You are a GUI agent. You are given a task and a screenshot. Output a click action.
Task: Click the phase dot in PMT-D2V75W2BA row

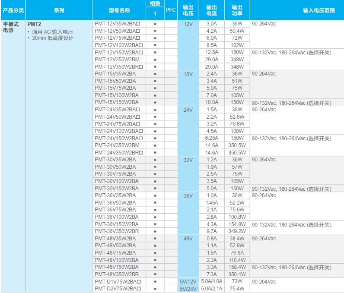pyautogui.click(x=155, y=289)
